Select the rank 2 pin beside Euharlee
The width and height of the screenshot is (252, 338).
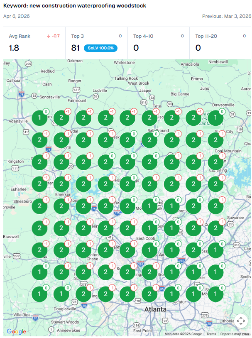39,184
